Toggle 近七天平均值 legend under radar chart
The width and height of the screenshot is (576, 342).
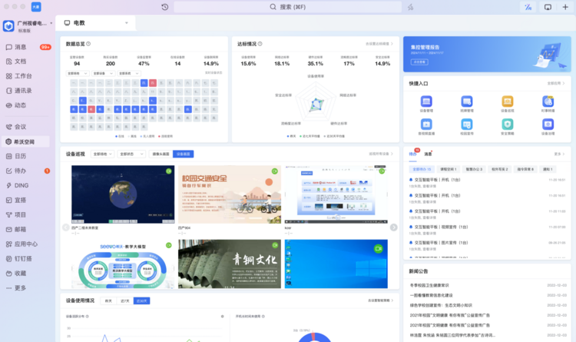click(310, 136)
